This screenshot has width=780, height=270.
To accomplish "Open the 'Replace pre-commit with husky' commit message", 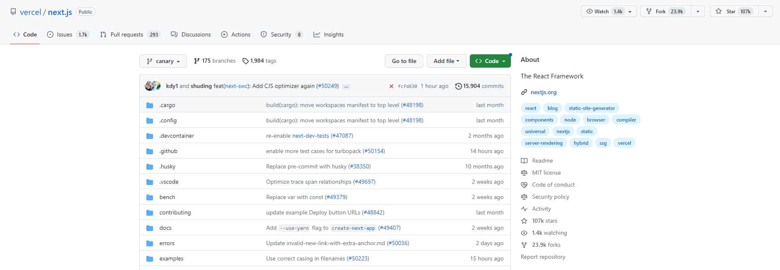I will tap(306, 167).
